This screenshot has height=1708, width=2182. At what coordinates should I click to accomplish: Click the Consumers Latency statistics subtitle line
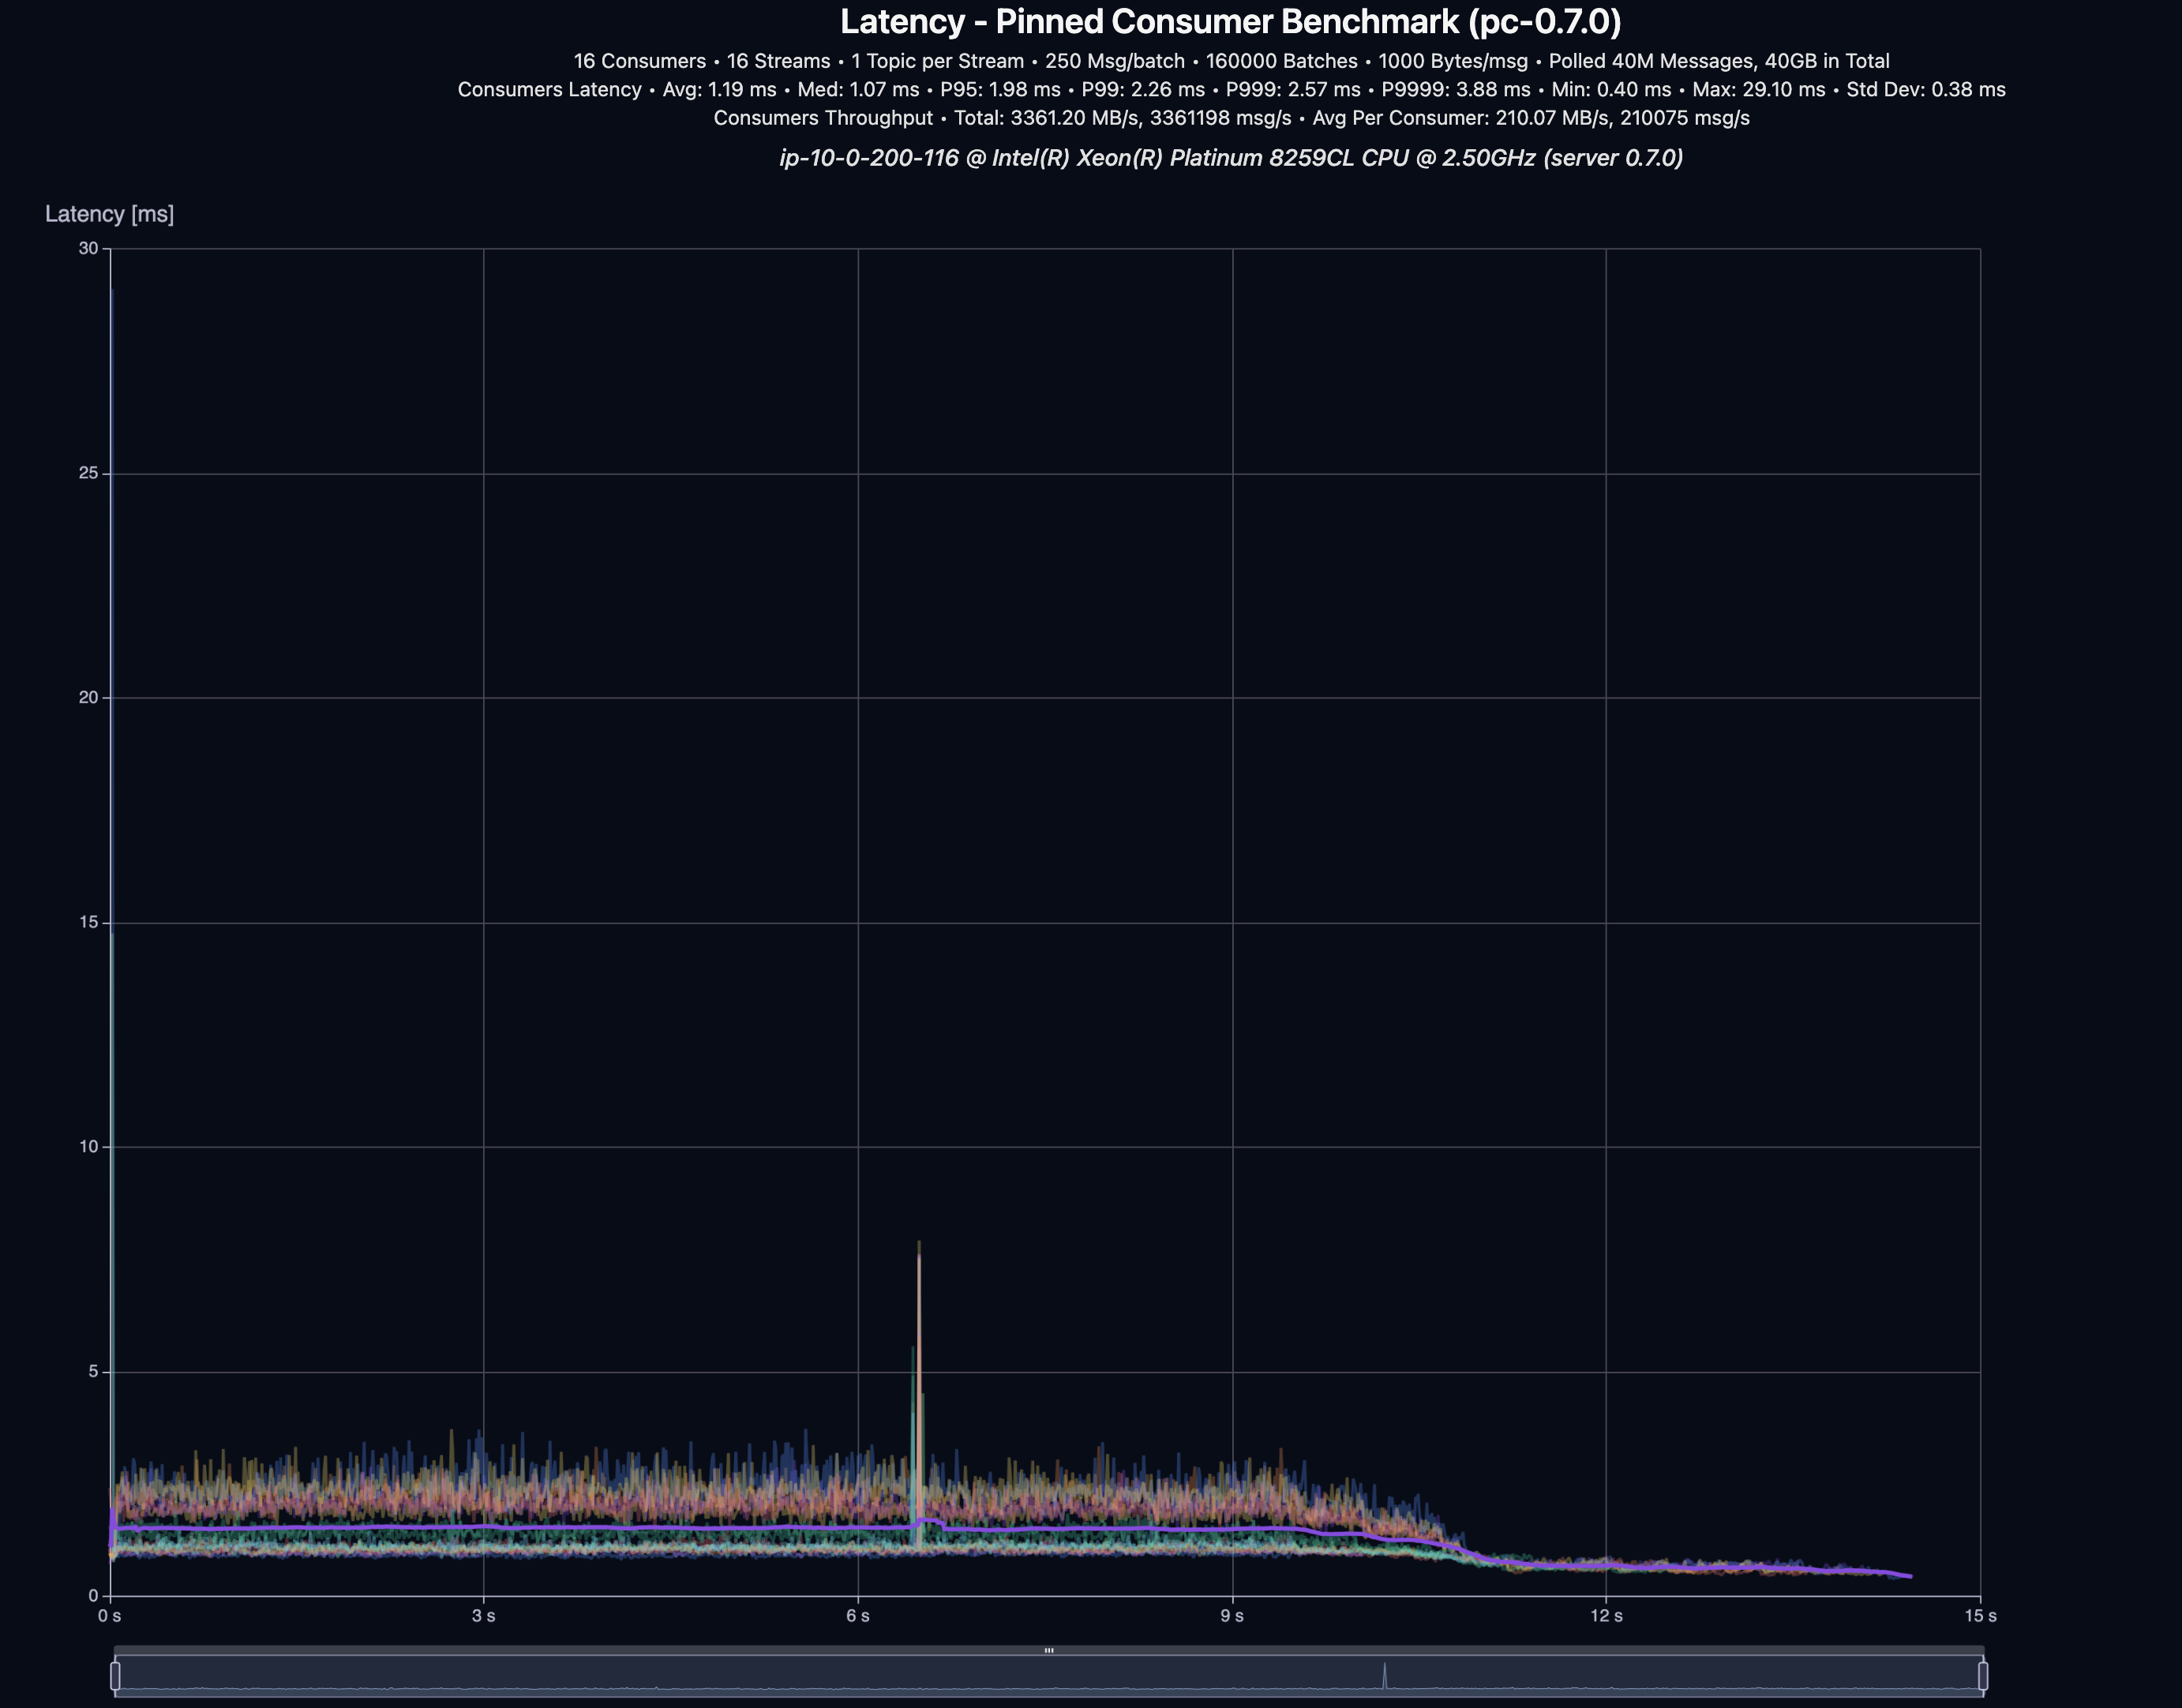[1231, 89]
